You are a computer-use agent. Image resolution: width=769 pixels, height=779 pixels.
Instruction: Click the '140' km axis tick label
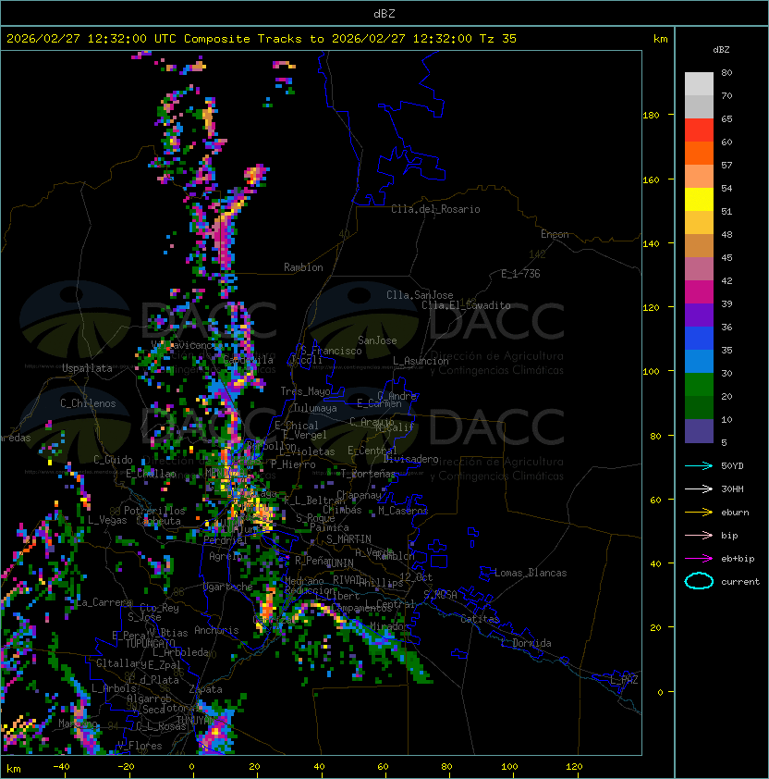(x=651, y=244)
